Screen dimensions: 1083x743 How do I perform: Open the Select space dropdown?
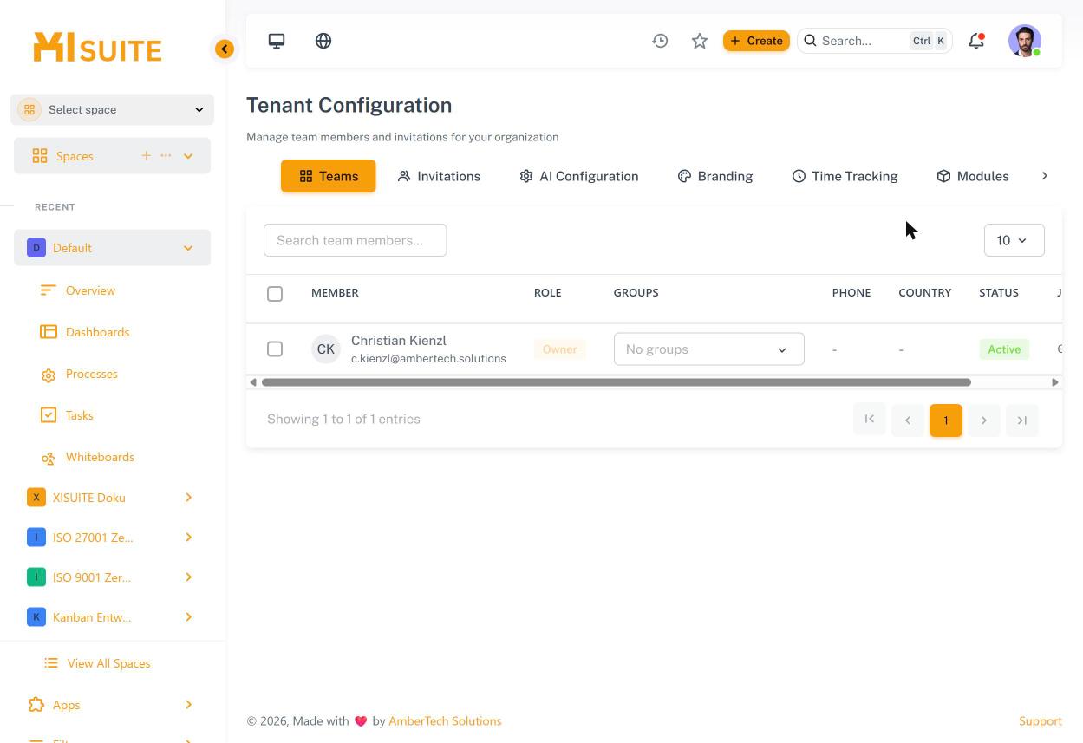point(113,109)
